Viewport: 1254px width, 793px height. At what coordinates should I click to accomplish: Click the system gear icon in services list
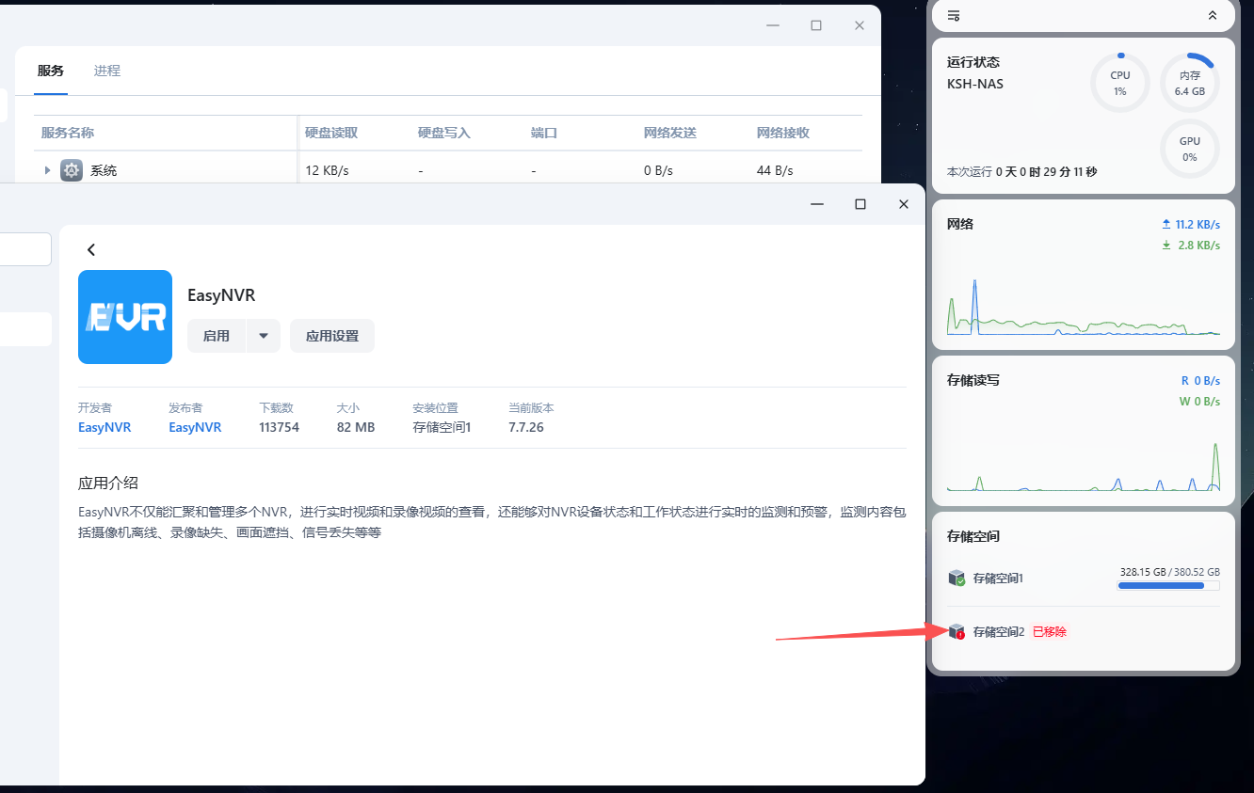tap(72, 170)
